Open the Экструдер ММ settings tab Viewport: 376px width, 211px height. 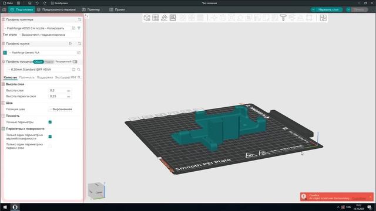[65, 77]
